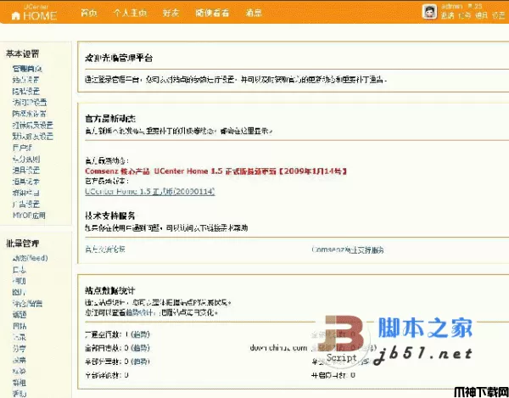Image resolution: width=509 pixels, height=398 pixels.
Task: Open the UCenter Home 1.5 正式版(20090114) link
Action: (x=150, y=192)
